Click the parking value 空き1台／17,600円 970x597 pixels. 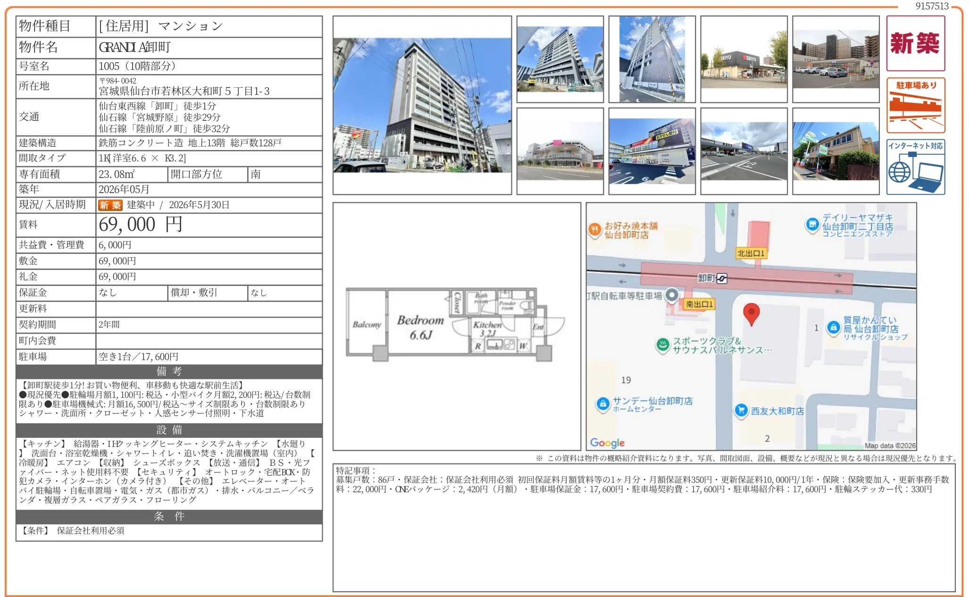point(138,357)
